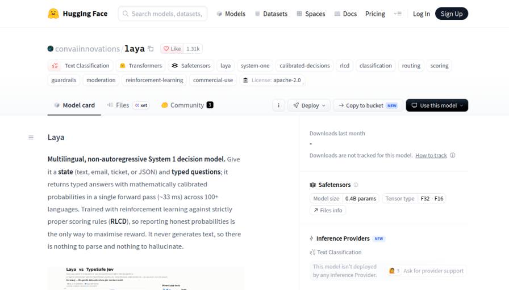Viewport: 509px width, 290px height.
Task: Open the Models nav item
Action: point(231,14)
